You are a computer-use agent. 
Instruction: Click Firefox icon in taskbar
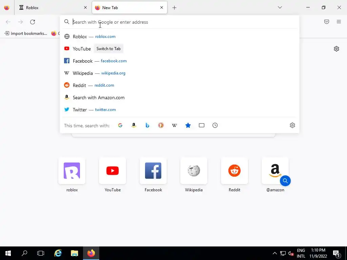point(91,253)
